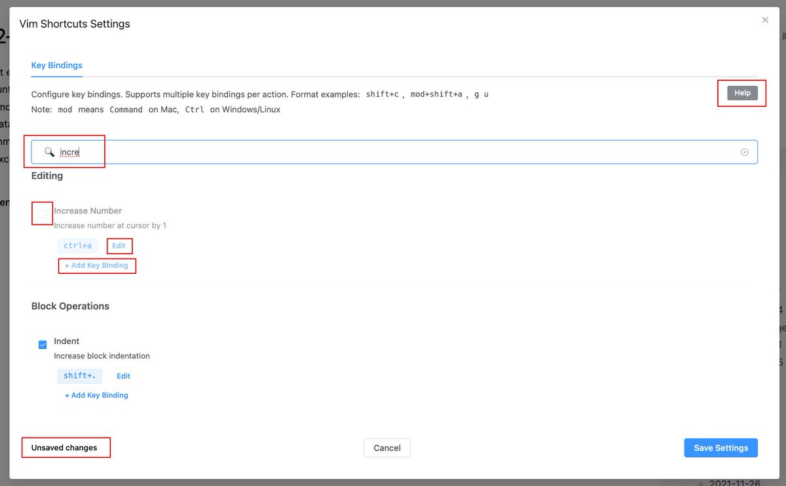Viewport: 786px width, 486px height.
Task: Click the Unsaved changes status text
Action: 64,448
